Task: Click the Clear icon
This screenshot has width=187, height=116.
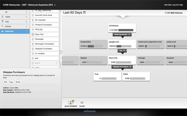Action: [x=82, y=103]
